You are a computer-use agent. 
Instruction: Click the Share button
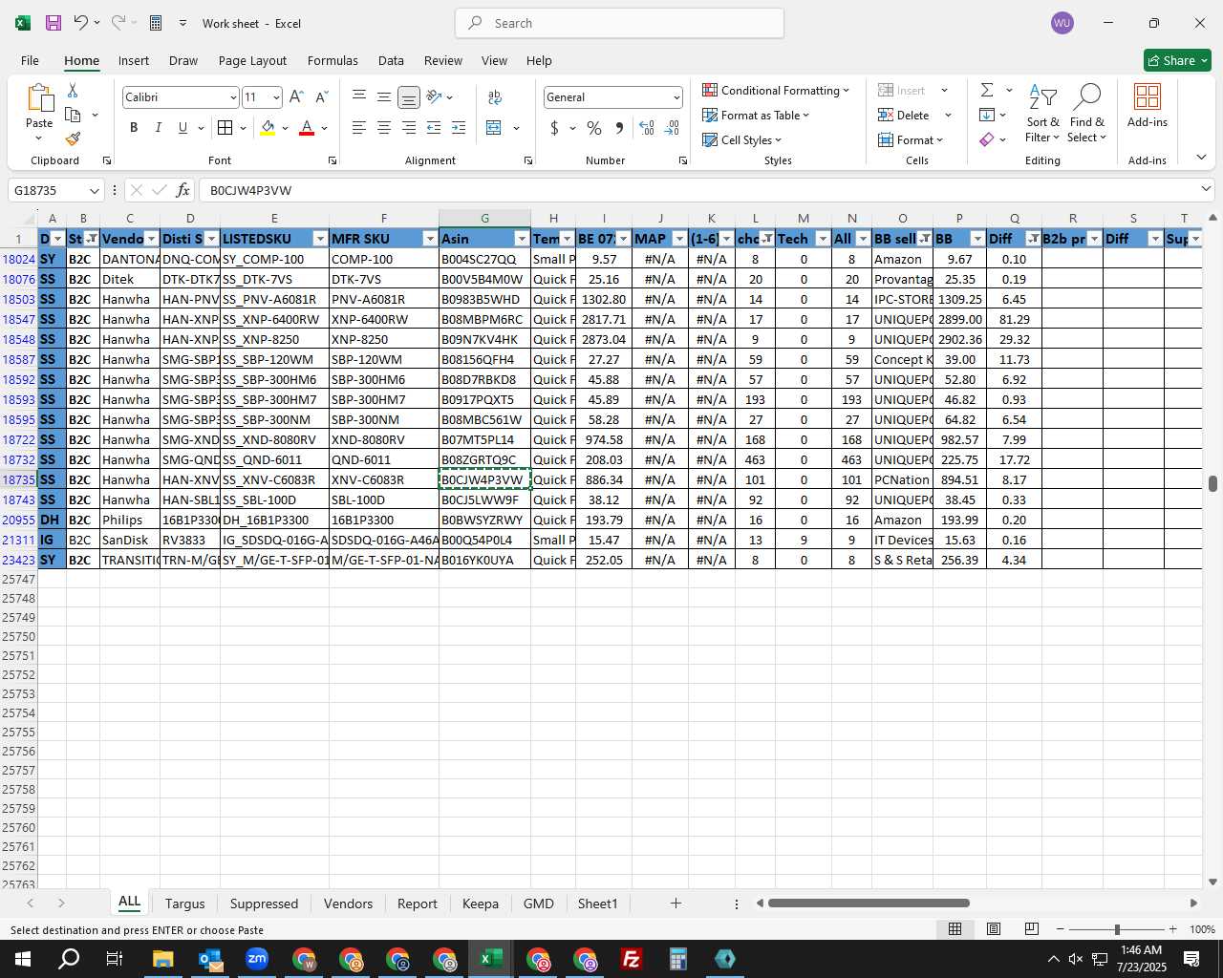point(1177,60)
